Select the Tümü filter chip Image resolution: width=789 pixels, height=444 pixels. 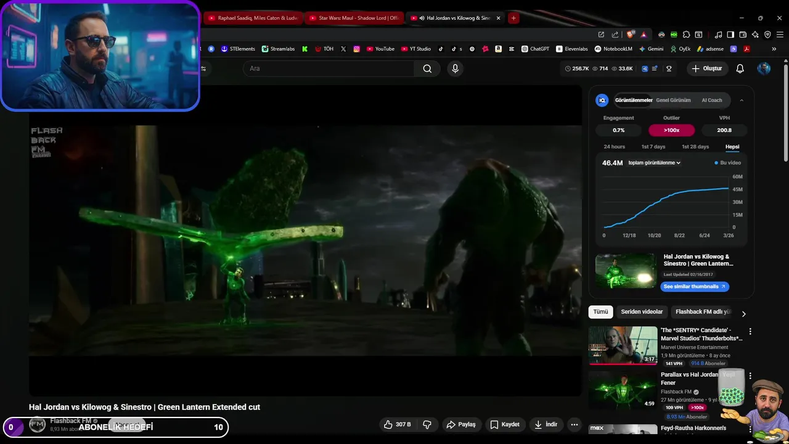(x=600, y=312)
